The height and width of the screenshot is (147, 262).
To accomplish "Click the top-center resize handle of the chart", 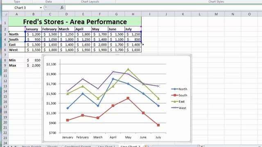I will point(117,54).
